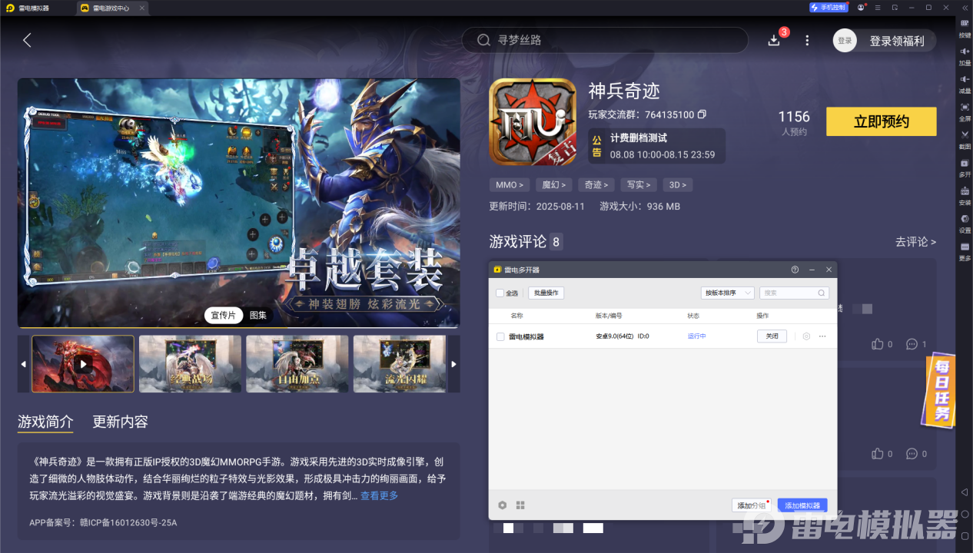This screenshot has width=973, height=553.
Task: Open the hamburger menu in title bar
Action: [x=878, y=7]
